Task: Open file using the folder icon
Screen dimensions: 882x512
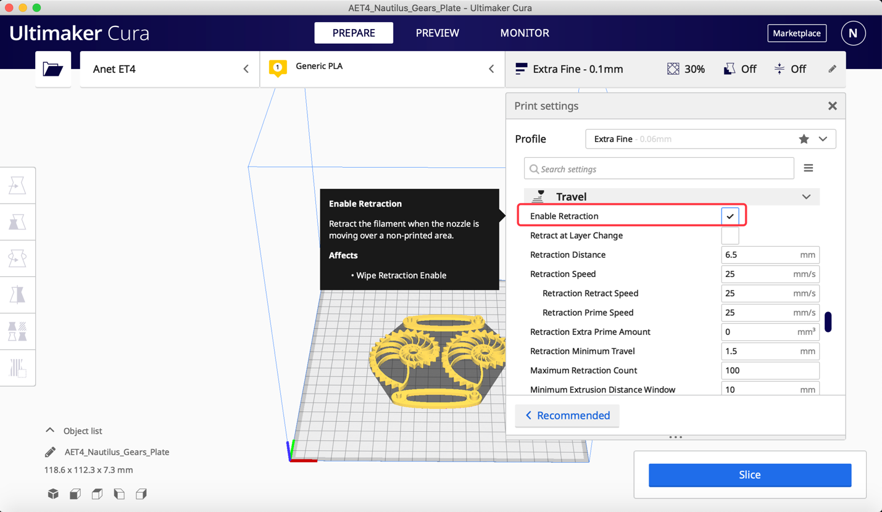Action: pos(53,68)
